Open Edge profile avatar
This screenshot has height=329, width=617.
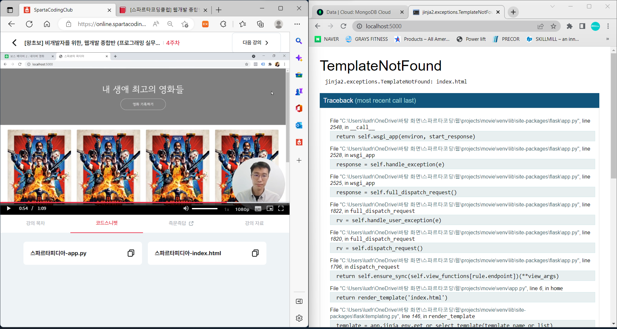tap(279, 24)
